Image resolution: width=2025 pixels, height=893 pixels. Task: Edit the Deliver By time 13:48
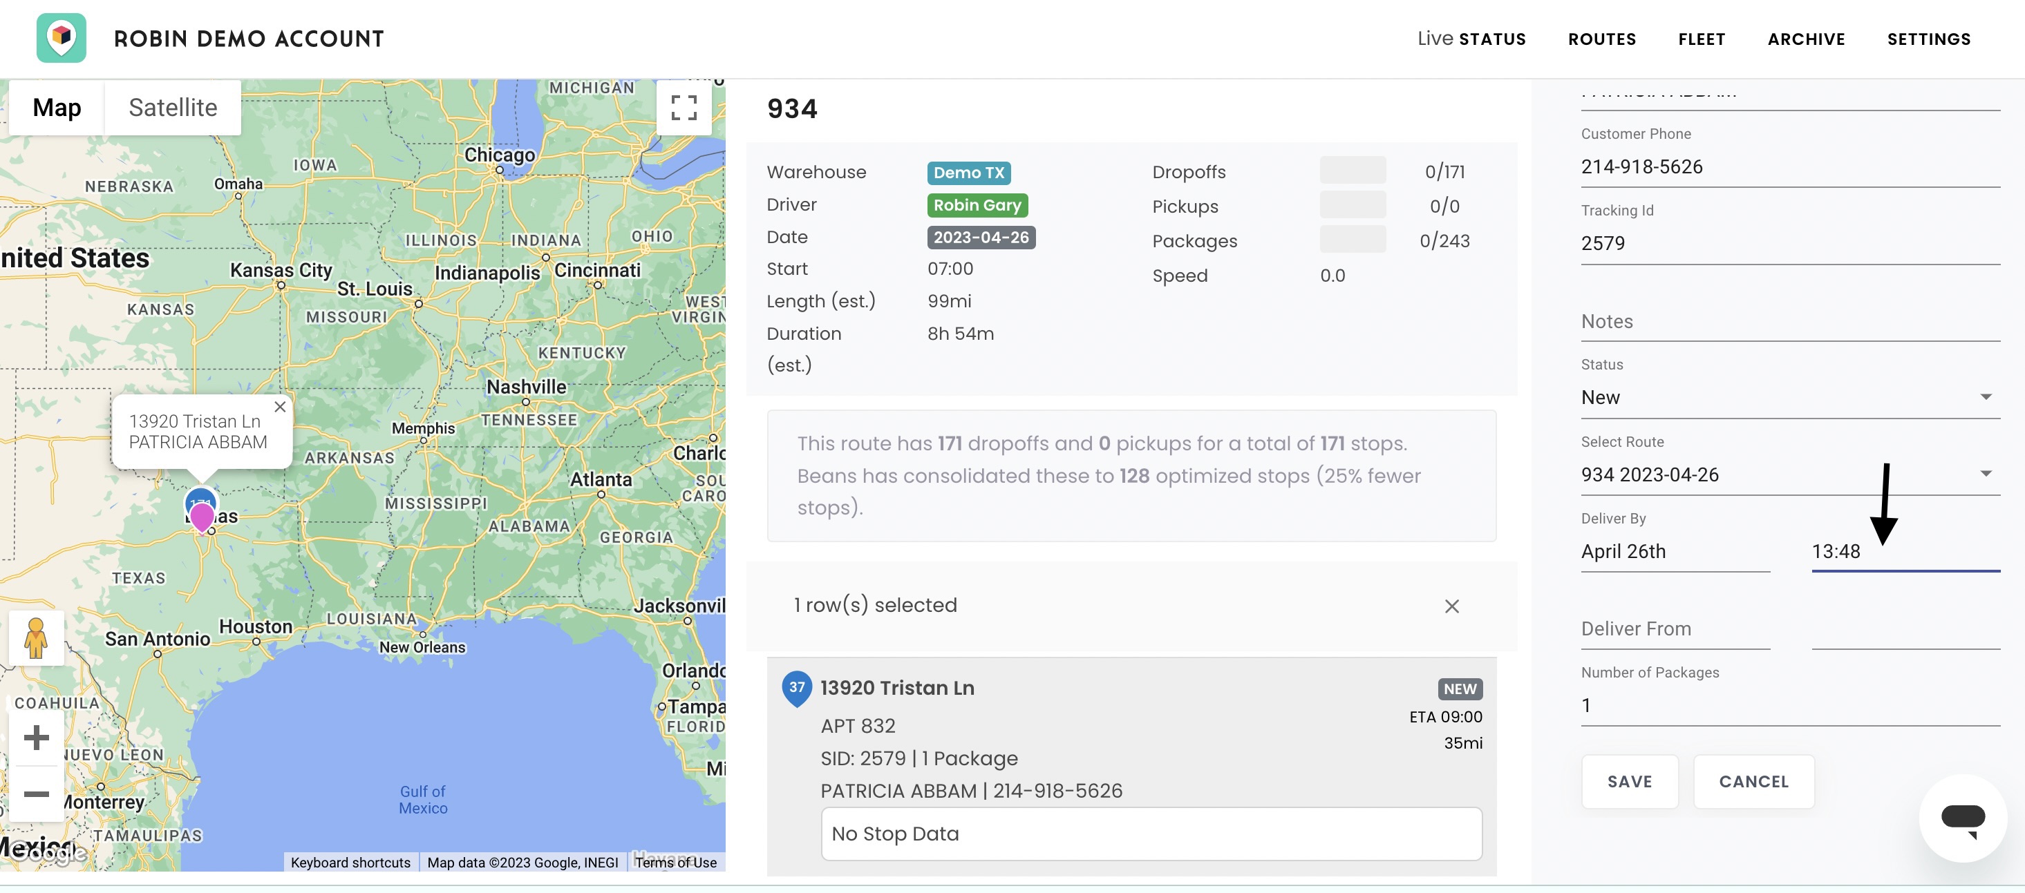[1905, 551]
